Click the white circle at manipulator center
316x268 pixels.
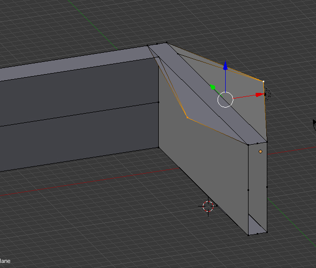(x=225, y=99)
